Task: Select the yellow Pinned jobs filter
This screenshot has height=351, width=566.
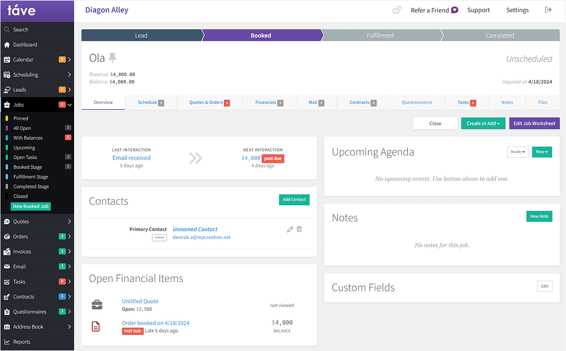Action: tap(20, 119)
